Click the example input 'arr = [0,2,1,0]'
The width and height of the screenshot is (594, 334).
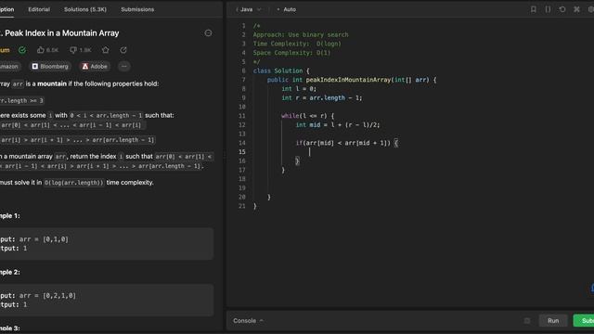pos(47,296)
